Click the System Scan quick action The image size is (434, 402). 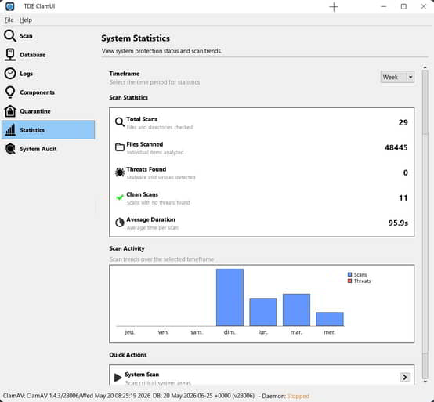click(262, 375)
